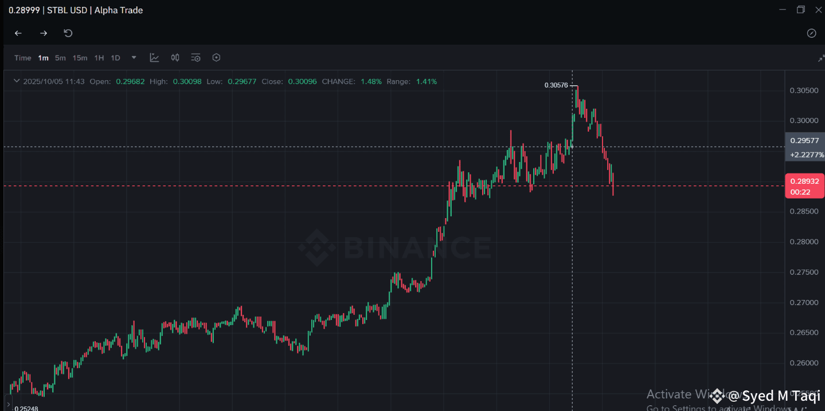The height and width of the screenshot is (411, 825).
Task: Go forward with the right arrow
Action: coord(44,33)
